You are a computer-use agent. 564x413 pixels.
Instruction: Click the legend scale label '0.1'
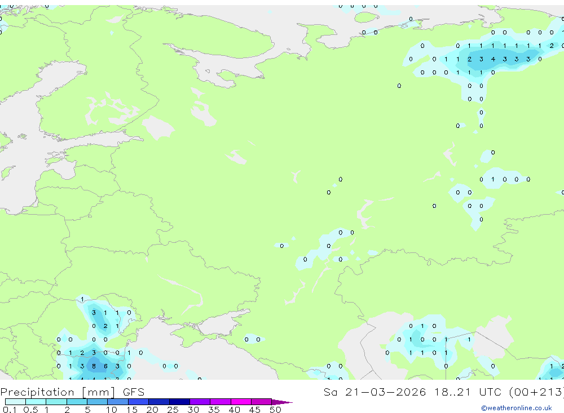(10, 410)
